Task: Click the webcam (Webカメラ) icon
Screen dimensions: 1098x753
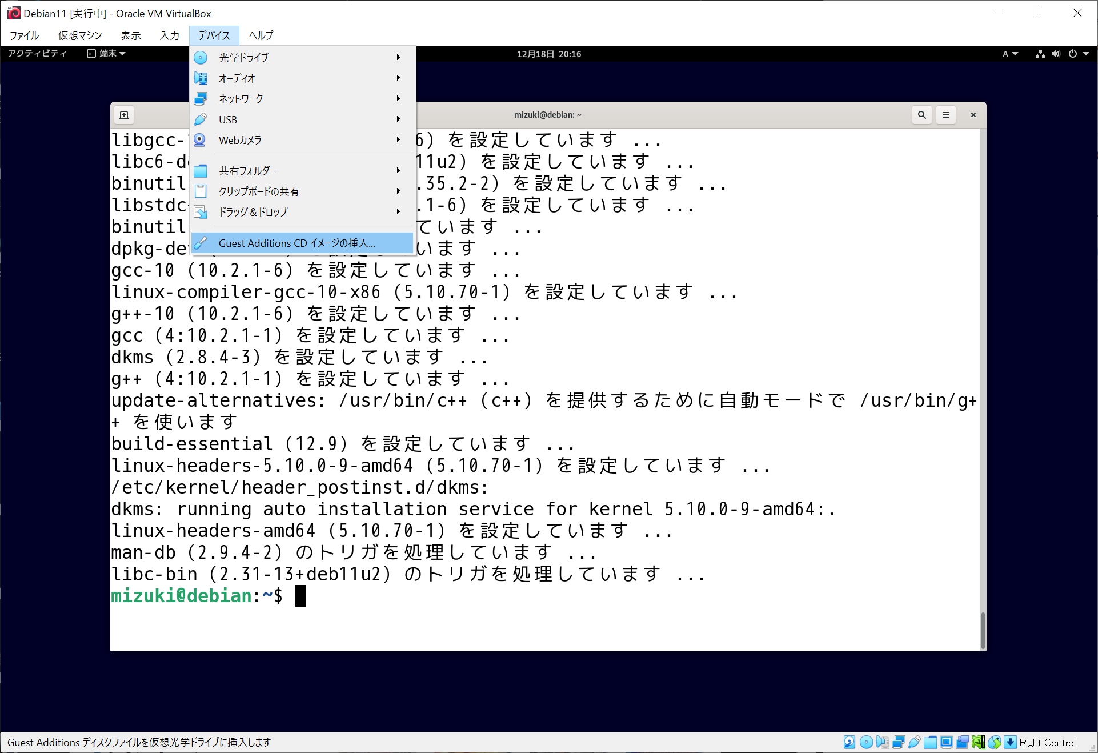Action: (201, 140)
